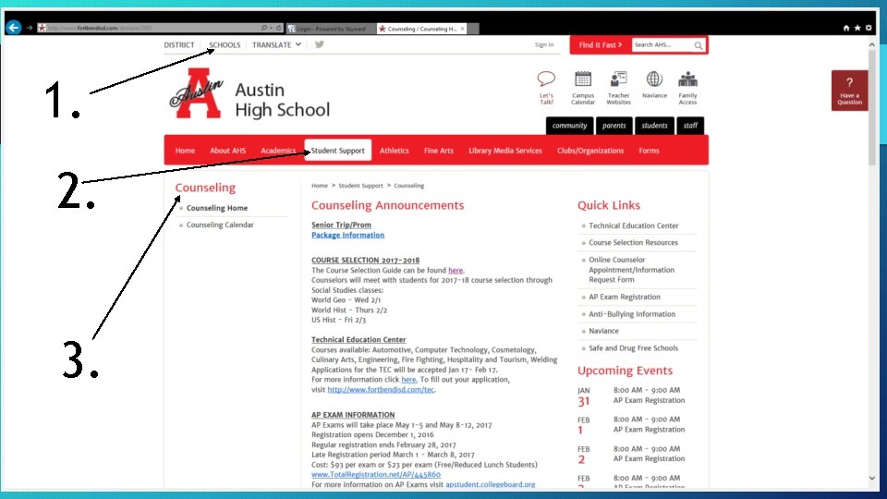Click the Sign In link
The width and height of the screenshot is (887, 499).
[544, 44]
